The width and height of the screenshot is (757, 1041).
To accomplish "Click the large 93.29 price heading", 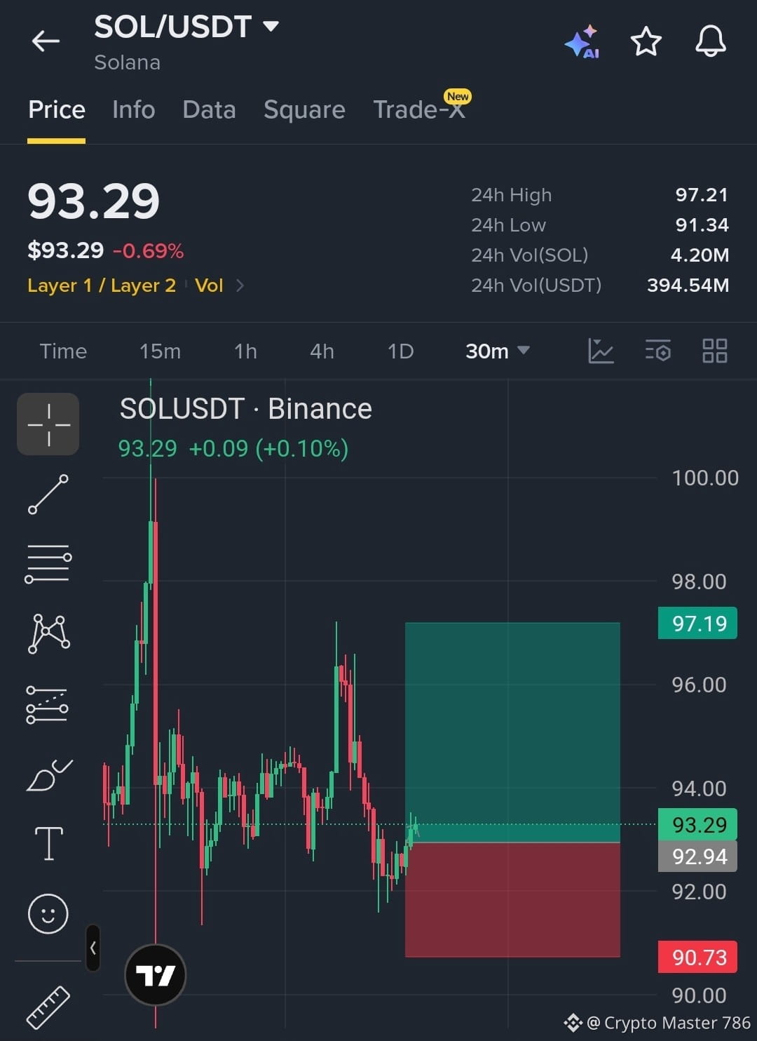I will point(93,201).
